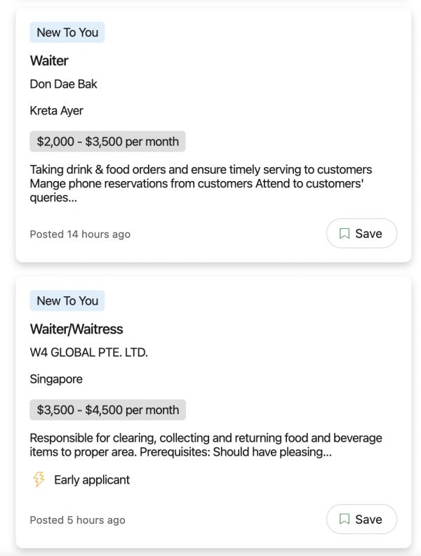Screen dimensions: 421x556
Task: Click the $2,000 - $3,500 per month tag
Action: [x=107, y=141]
